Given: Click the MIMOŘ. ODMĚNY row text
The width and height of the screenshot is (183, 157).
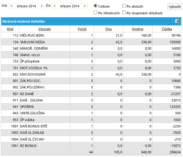Looking at the screenshot, I should [x=34, y=48].
